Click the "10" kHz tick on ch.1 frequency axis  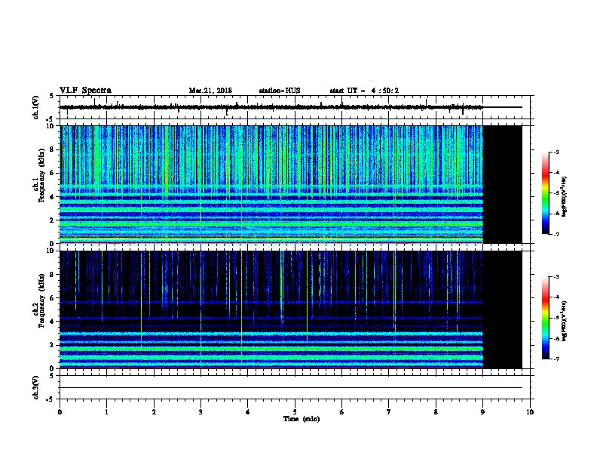(51, 126)
